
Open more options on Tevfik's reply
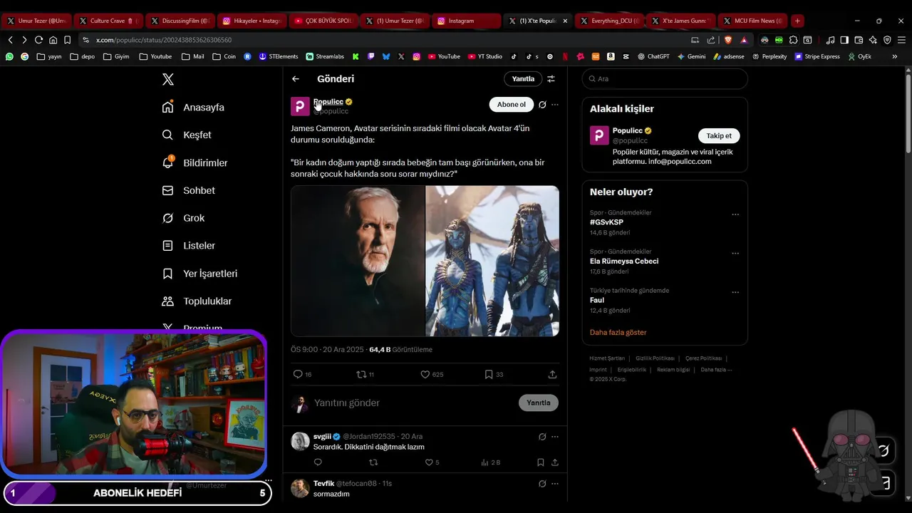point(555,484)
